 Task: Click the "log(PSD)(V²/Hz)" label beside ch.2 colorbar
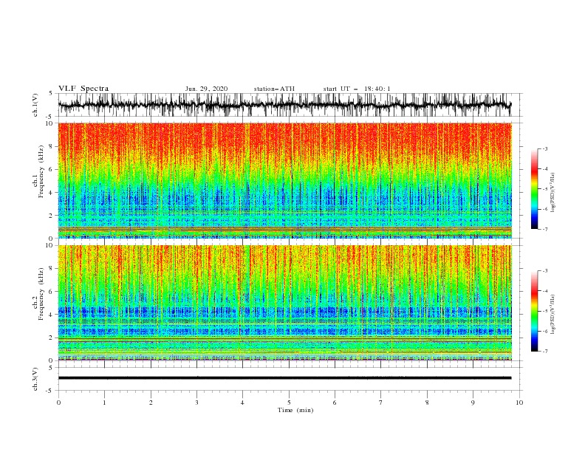coord(552,315)
